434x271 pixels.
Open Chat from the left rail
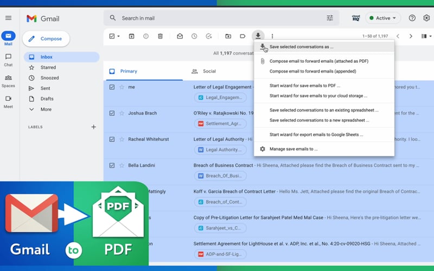[x=8, y=57]
